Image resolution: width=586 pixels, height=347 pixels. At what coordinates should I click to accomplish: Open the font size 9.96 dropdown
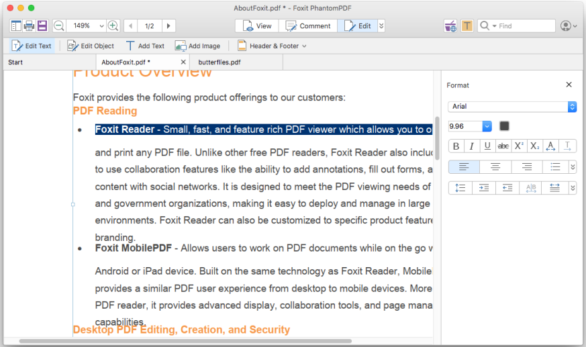point(487,126)
